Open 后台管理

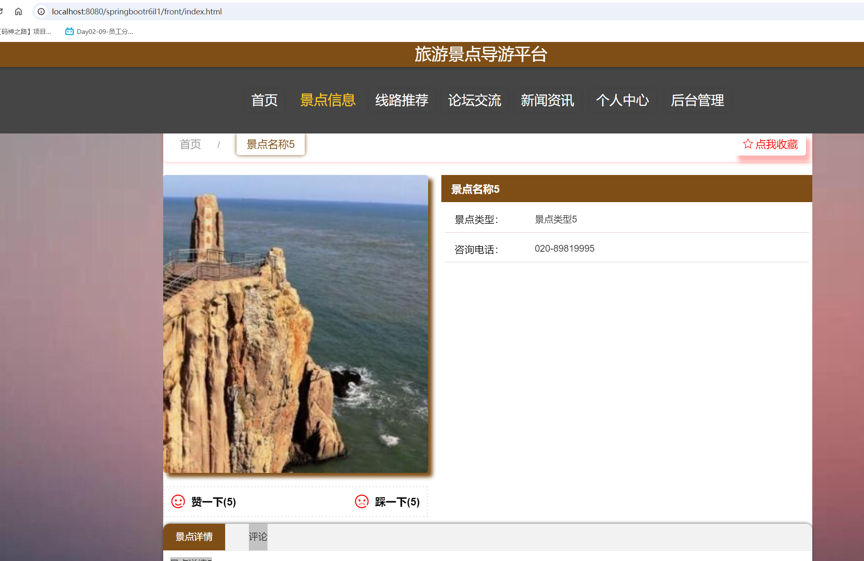697,100
